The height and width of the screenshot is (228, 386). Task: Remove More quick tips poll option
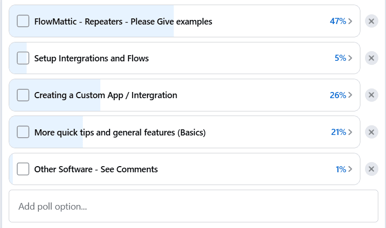(372, 132)
